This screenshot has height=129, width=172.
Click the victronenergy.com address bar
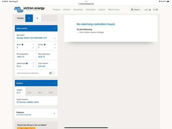[x=86, y=4]
